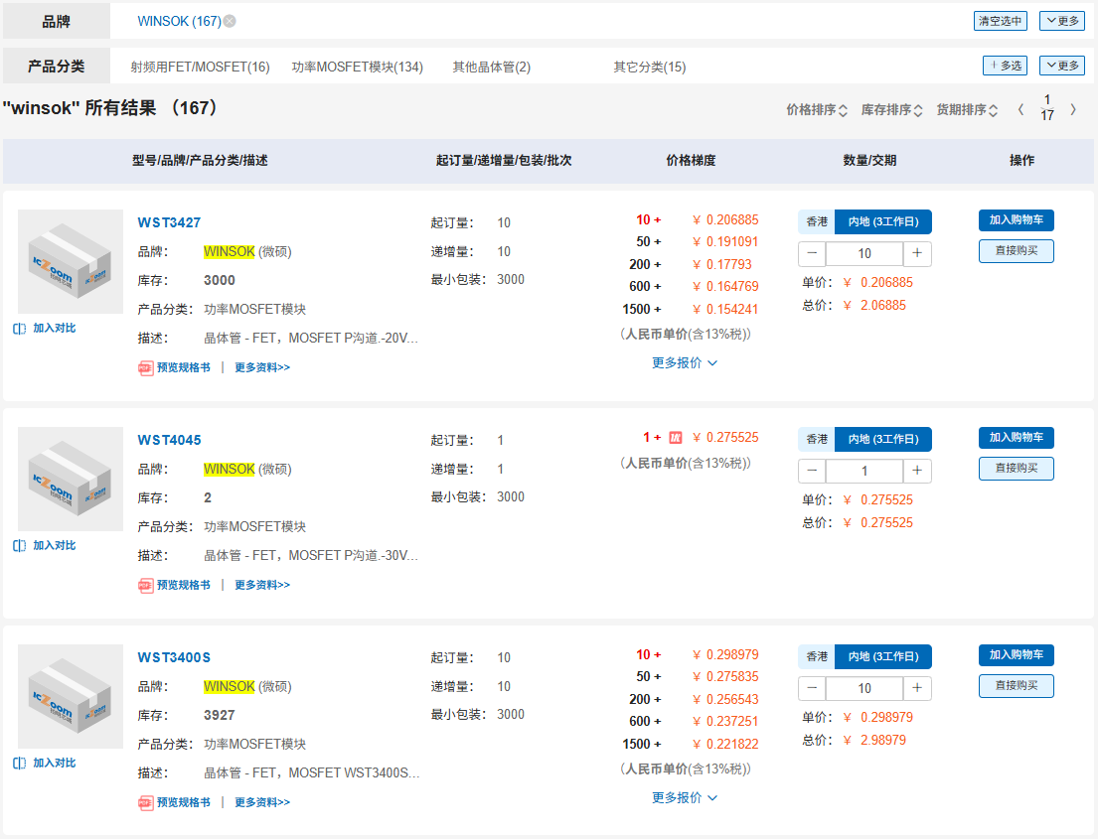Image resolution: width=1098 pixels, height=839 pixels.
Task: Switch WST3427 delivery to 香港
Action: click(x=817, y=221)
